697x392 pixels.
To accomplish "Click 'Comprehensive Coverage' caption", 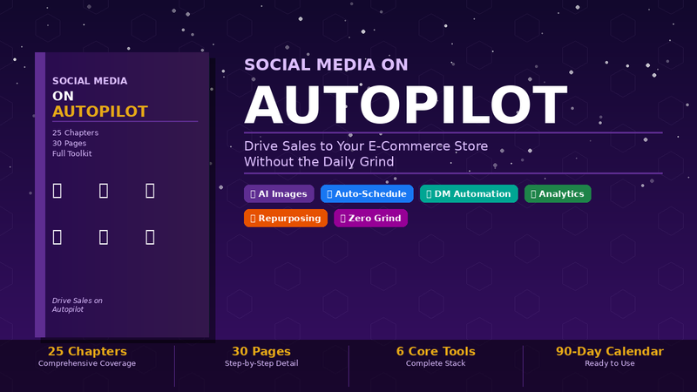I will (x=87, y=363).
